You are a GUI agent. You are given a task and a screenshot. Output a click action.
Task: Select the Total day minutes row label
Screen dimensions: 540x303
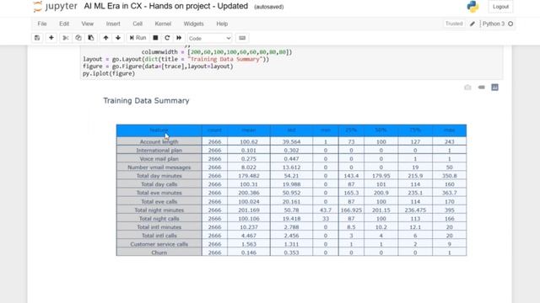[x=159, y=176]
